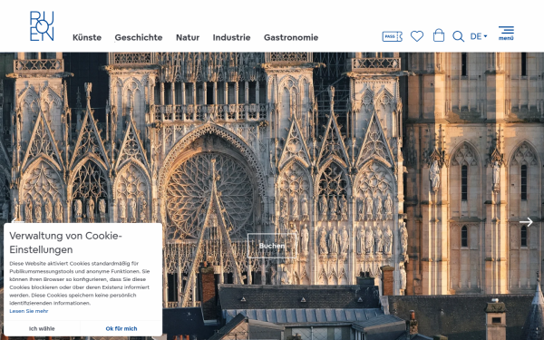Open the Industrie menu item
544x340 pixels.
231,37
